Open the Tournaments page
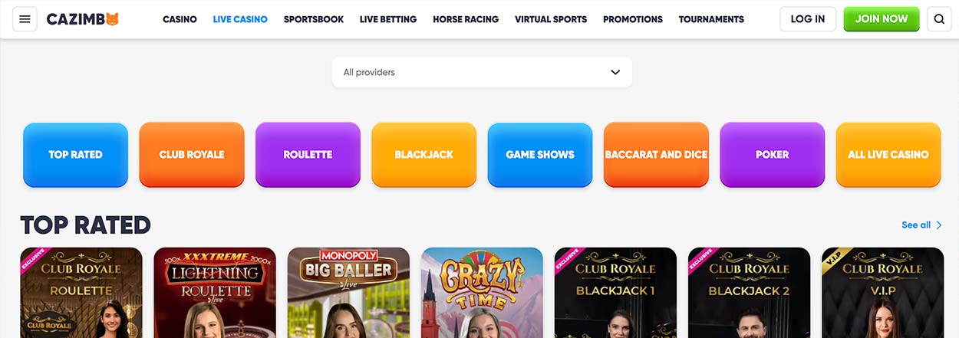 click(x=711, y=19)
